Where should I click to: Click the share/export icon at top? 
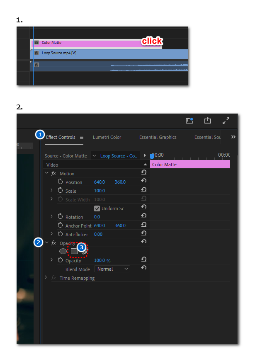(208, 121)
